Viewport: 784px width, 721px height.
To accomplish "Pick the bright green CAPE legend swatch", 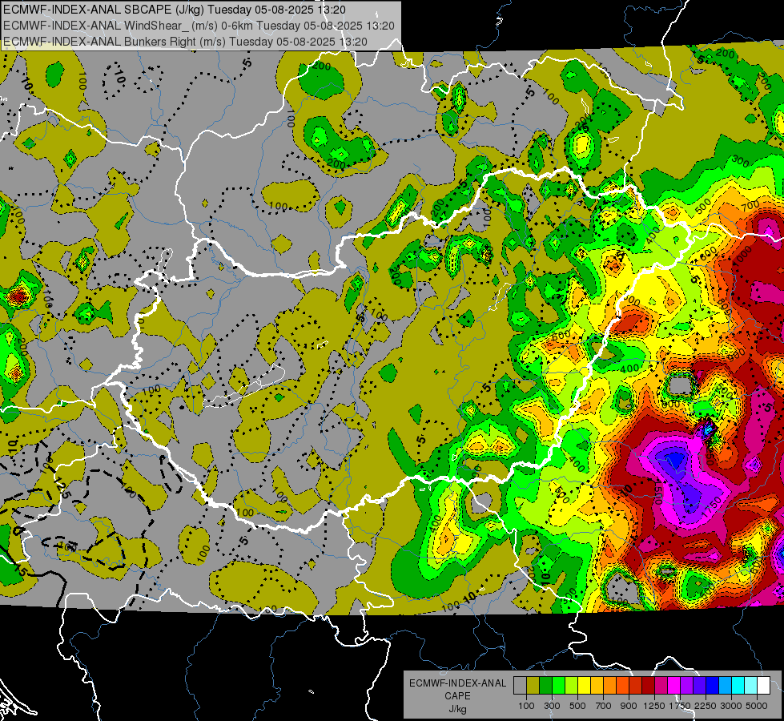I will (x=558, y=686).
